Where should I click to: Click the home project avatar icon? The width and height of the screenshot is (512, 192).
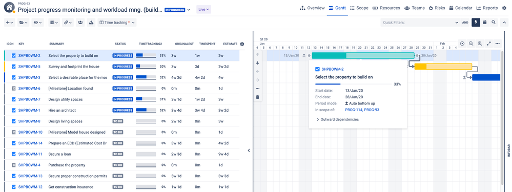click(9, 8)
